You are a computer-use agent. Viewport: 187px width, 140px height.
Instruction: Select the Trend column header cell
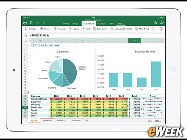153,96
